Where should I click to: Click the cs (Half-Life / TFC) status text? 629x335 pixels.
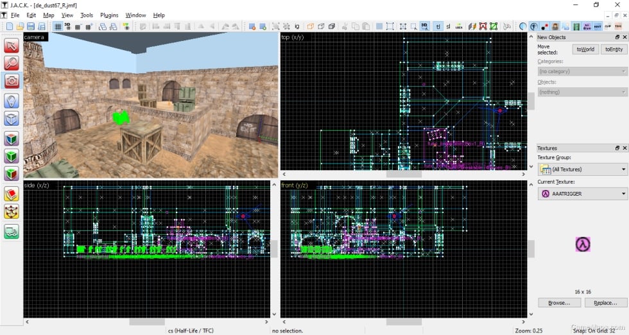point(191,331)
